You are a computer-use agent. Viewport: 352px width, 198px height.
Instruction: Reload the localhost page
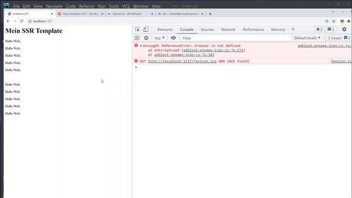(21, 21)
